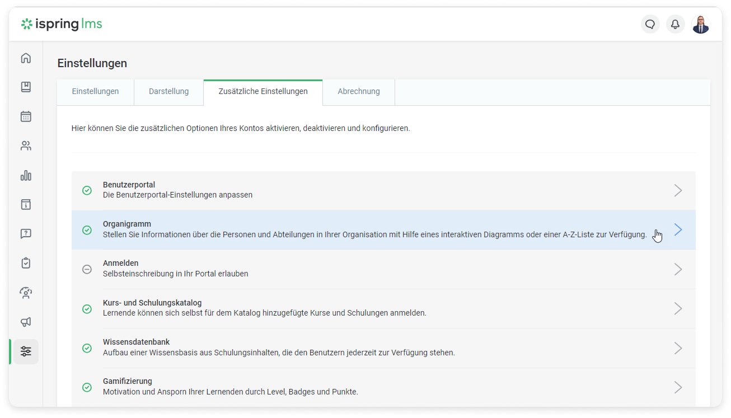Expand the Gamifizierung row chevron

[678, 387]
